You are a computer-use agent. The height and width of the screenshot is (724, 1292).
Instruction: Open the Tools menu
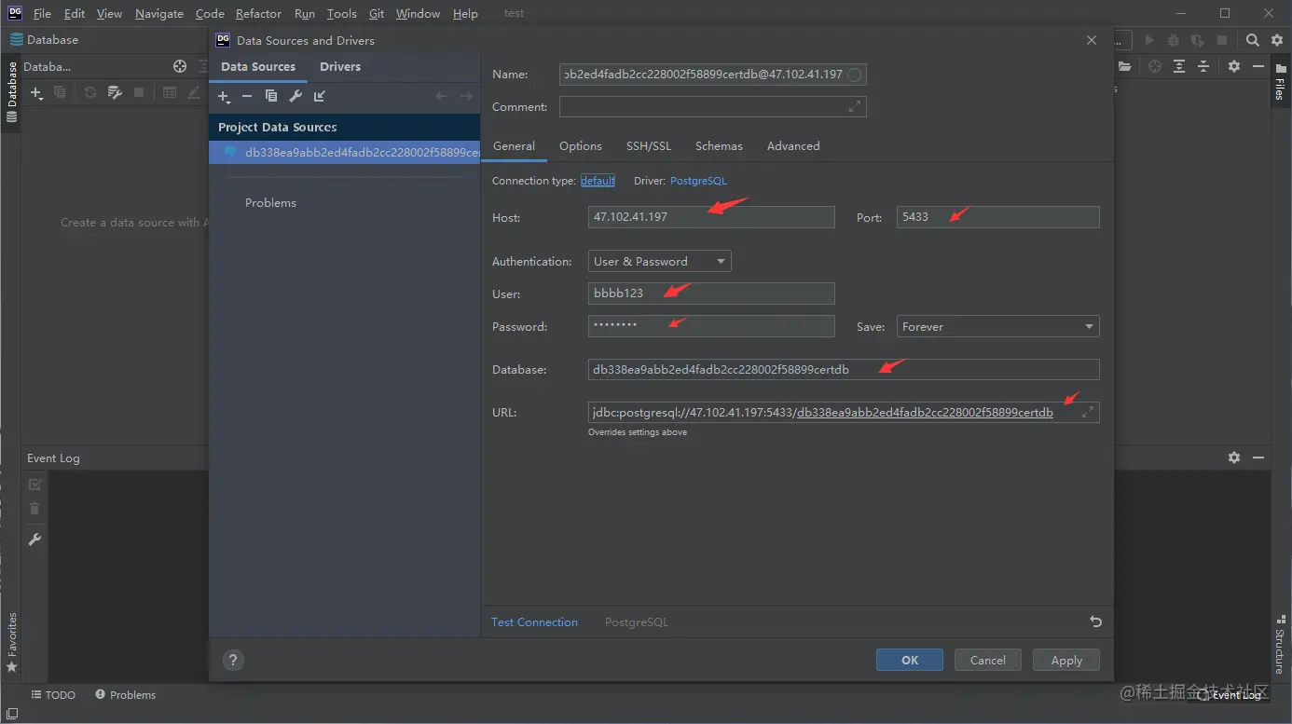[x=342, y=14]
